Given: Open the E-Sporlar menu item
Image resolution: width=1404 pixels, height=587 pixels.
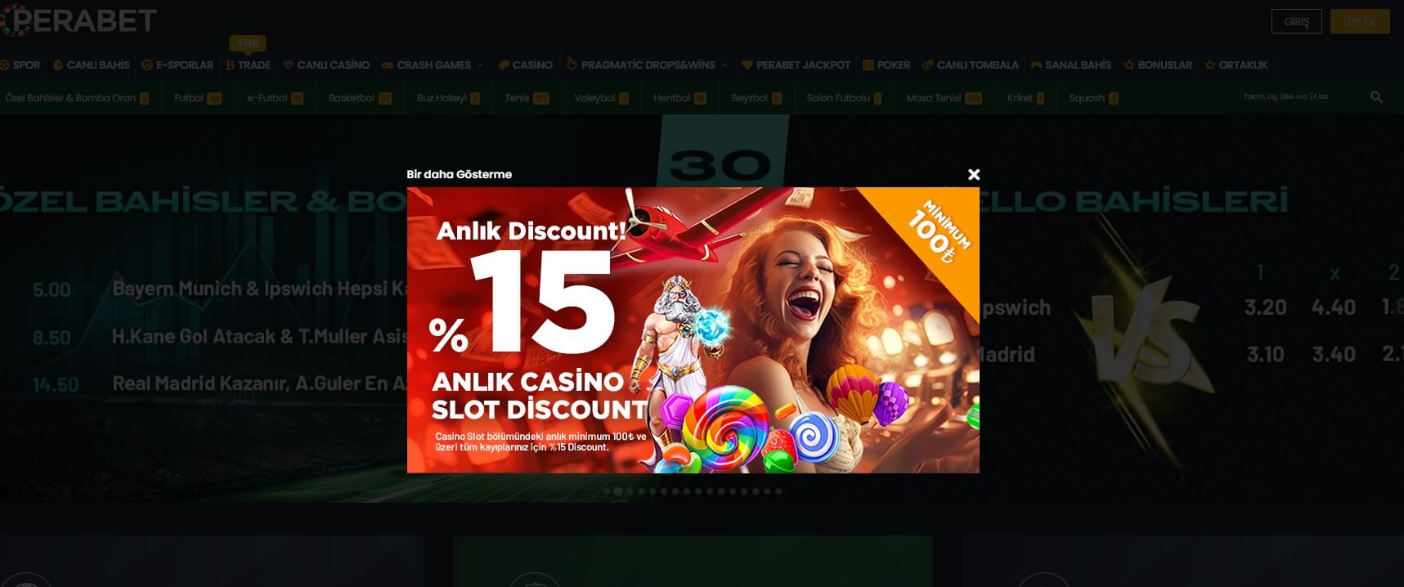Looking at the screenshot, I should (x=177, y=65).
